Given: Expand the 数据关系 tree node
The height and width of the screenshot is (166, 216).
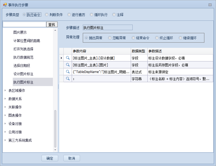Looking at the screenshot, I should tap(5, 99).
